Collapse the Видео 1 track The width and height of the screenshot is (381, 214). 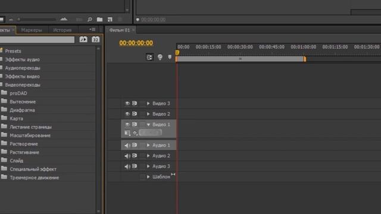[x=148, y=124]
